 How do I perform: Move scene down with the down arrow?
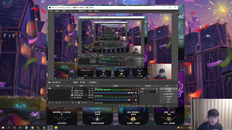click(60, 103)
